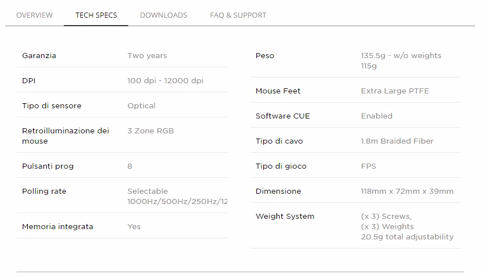The height and width of the screenshot is (277, 482).
Task: Click the Polling rate Selectable value
Action: coord(177,196)
